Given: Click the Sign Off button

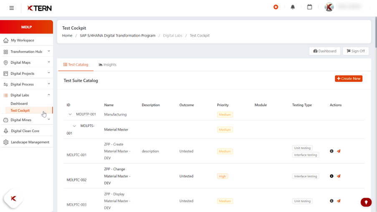Looking at the screenshot, I should point(356,51).
